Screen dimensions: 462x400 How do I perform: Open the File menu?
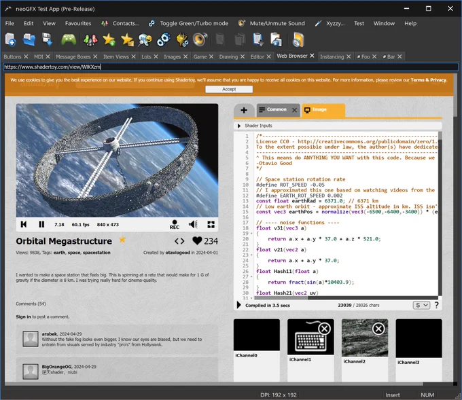point(10,23)
